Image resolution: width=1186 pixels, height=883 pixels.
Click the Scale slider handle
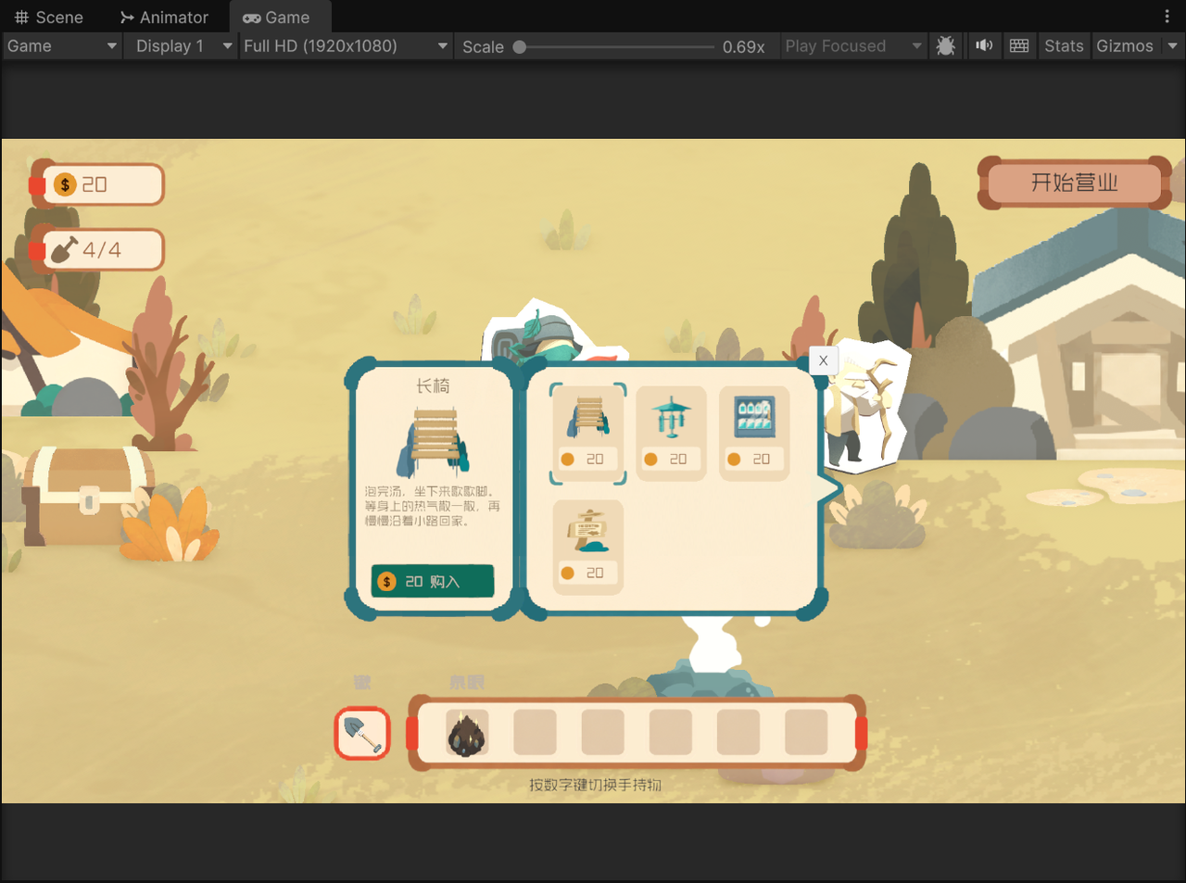520,46
